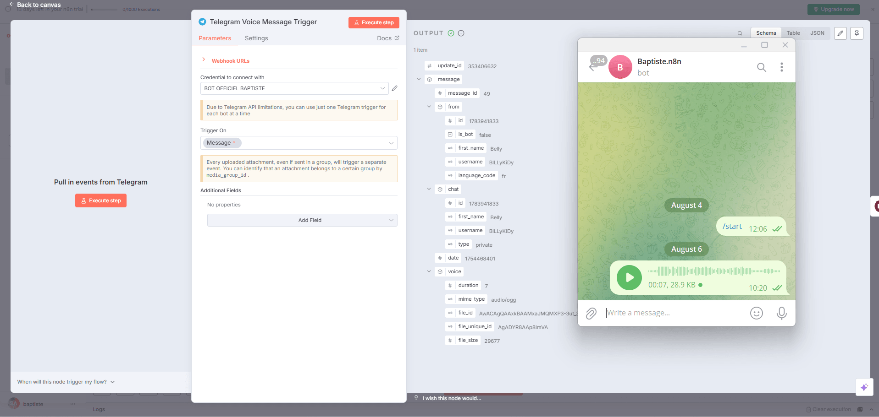Click the voice object type icon
The height and width of the screenshot is (417, 879).
click(x=440, y=271)
